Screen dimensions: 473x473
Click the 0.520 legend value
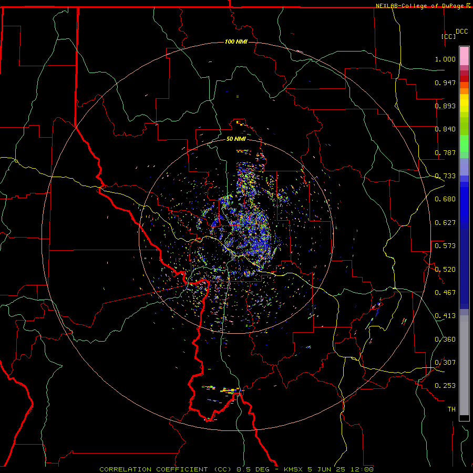point(445,270)
